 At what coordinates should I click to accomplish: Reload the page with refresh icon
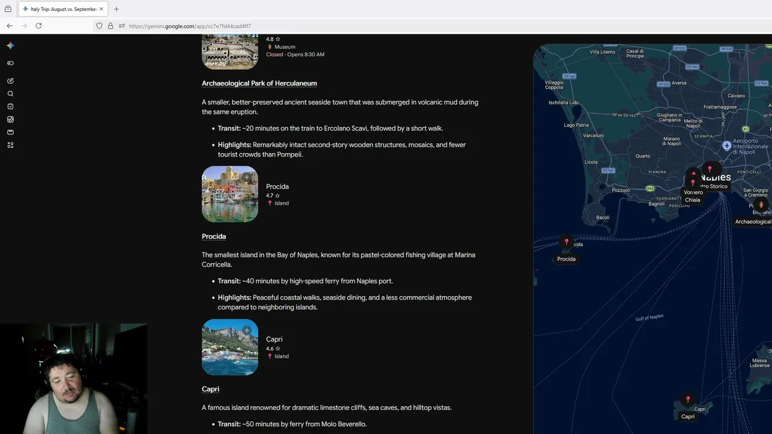pyautogui.click(x=39, y=26)
